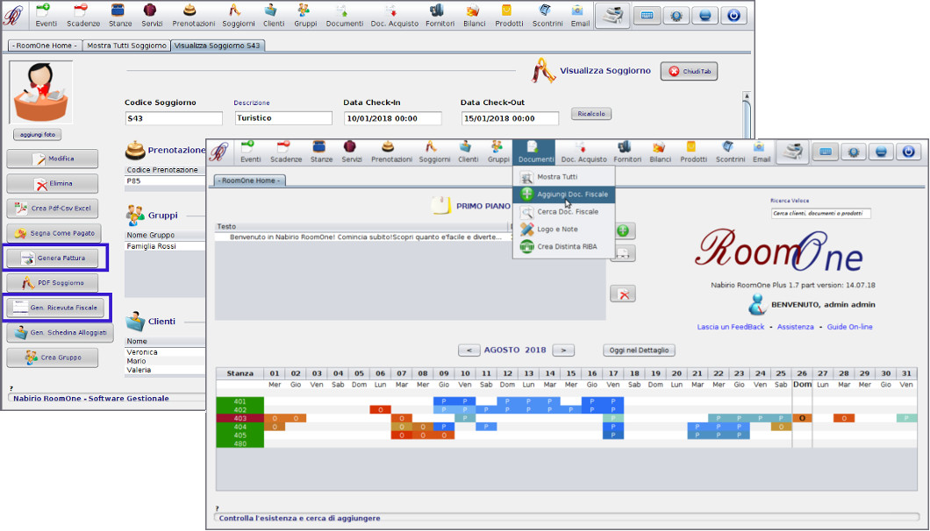Click red delete note button

(623, 294)
